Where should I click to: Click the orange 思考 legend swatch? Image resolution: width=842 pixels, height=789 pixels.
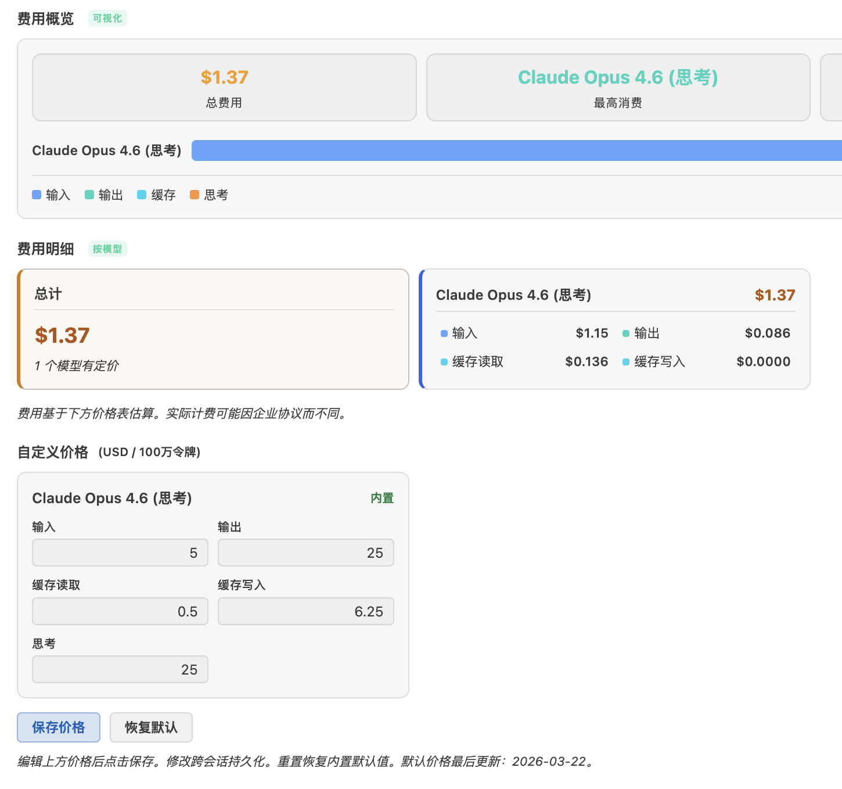coord(195,195)
